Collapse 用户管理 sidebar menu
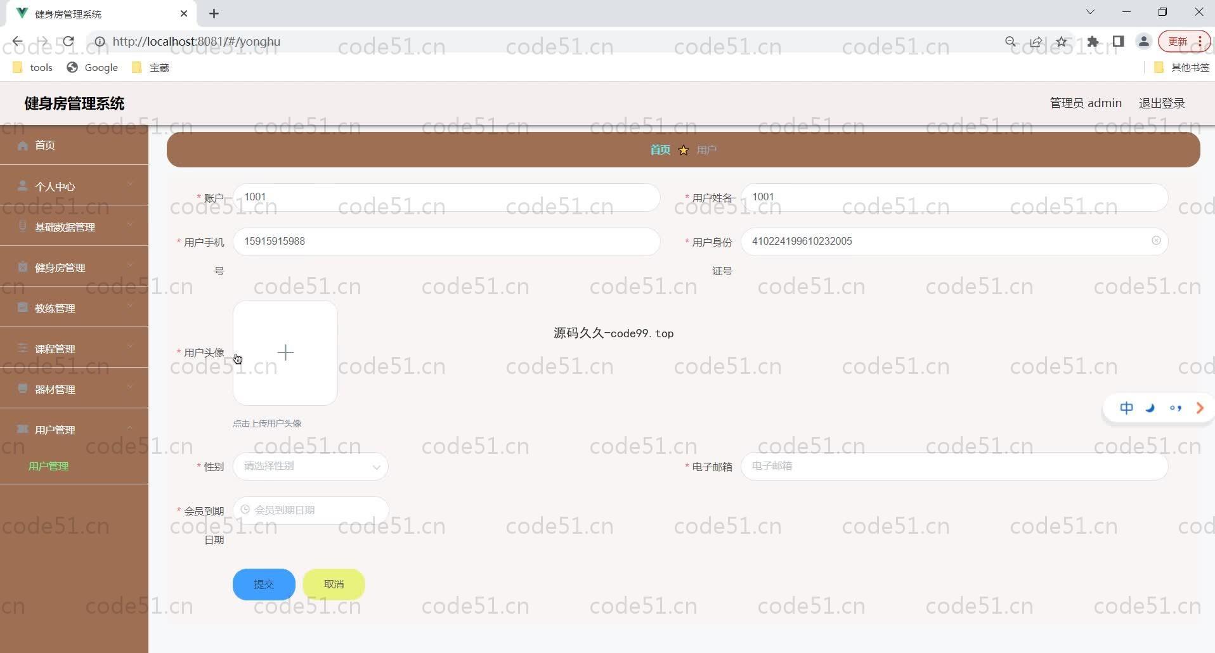This screenshot has width=1215, height=653. tap(74, 429)
